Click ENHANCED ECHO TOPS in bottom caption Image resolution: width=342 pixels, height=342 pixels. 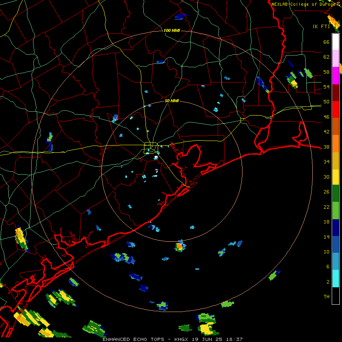coord(135,339)
